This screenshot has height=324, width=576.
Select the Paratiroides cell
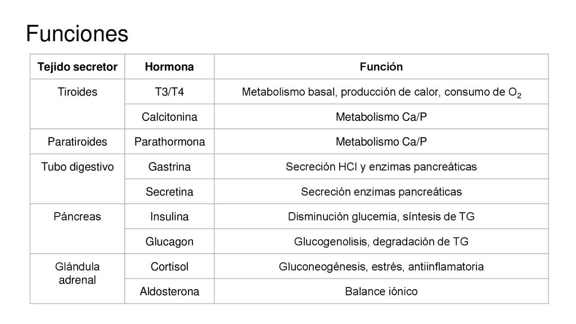click(77, 141)
